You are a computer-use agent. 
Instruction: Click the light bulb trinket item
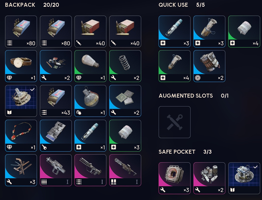coord(90,66)
